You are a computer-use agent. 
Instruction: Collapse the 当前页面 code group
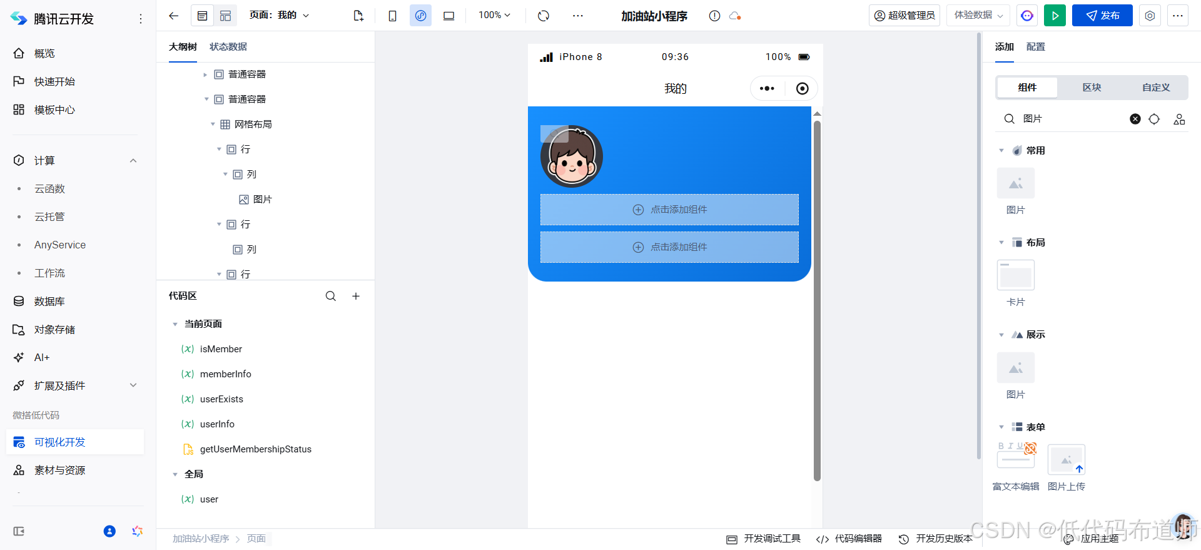[175, 324]
